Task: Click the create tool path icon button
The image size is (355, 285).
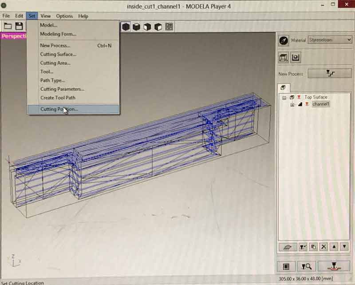Action: tap(288, 247)
